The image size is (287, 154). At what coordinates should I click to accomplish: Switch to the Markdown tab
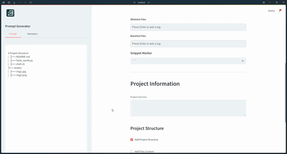pos(32,34)
